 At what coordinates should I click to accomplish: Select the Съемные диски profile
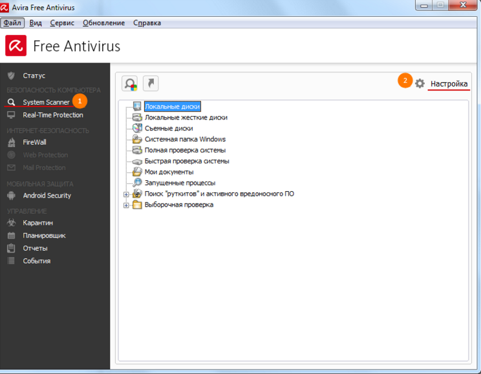[x=169, y=128]
